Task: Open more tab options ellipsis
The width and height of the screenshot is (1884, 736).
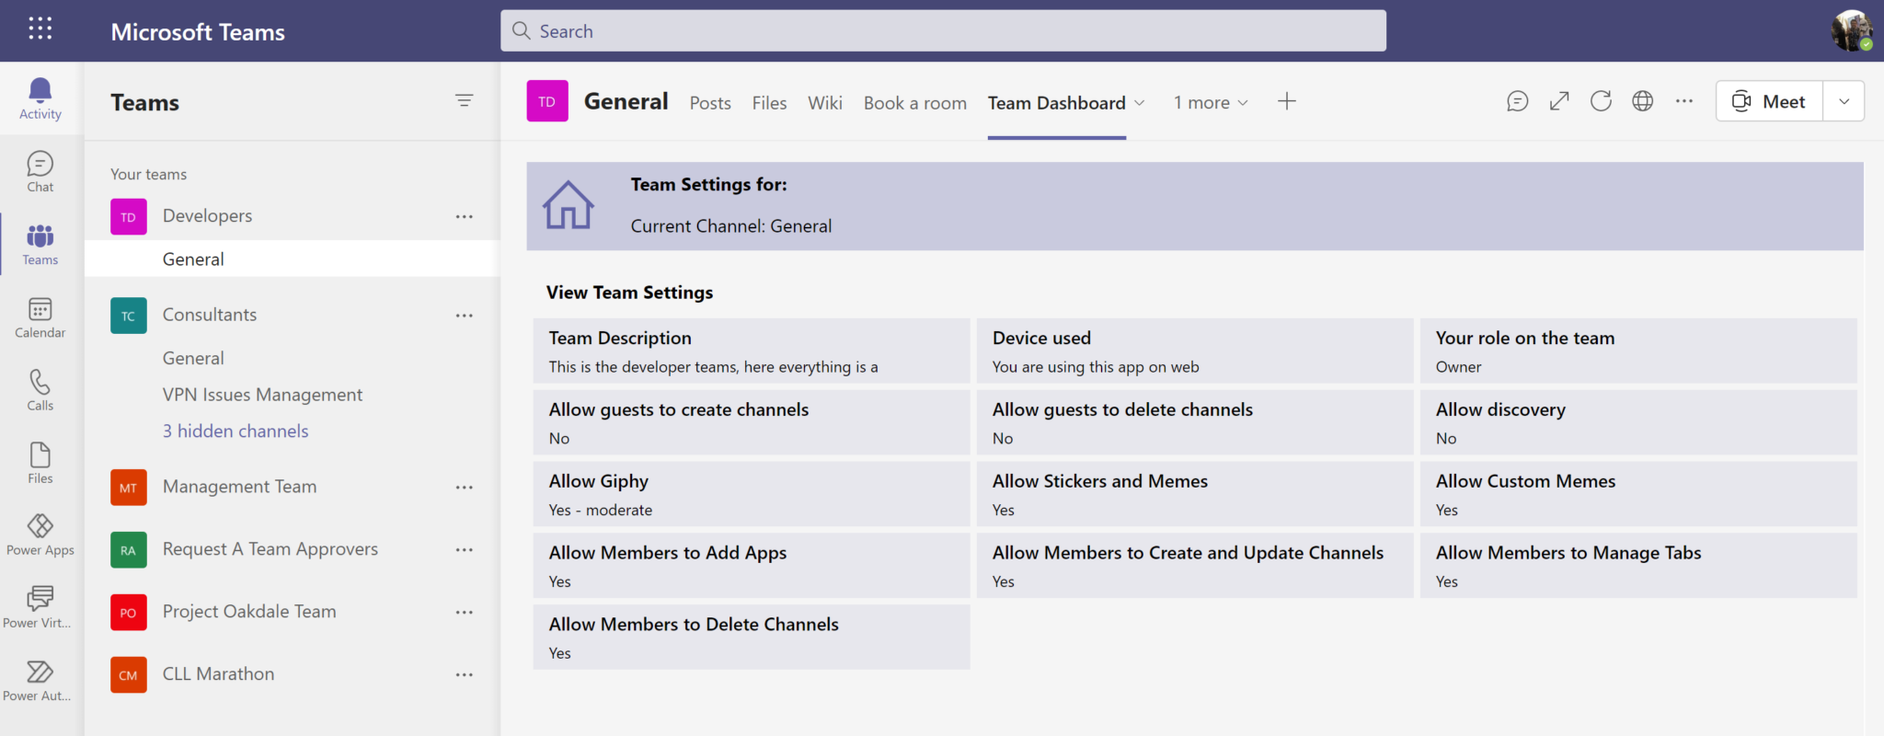Action: 1684,101
